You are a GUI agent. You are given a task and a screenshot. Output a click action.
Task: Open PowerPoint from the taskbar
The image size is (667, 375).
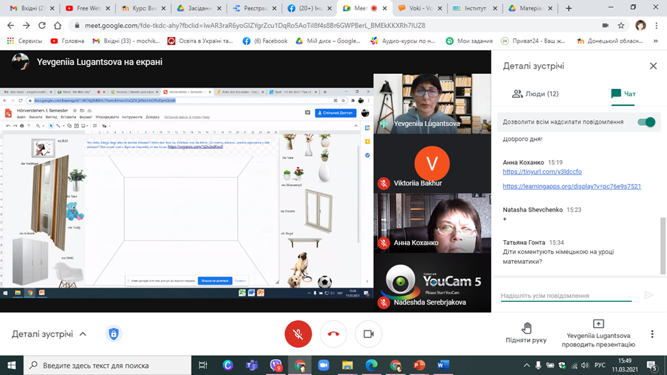pos(419,365)
